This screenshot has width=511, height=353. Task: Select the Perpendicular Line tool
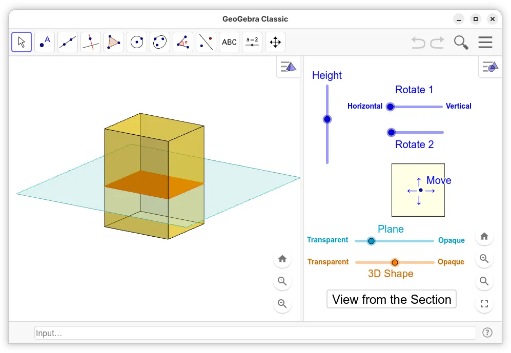(x=91, y=42)
